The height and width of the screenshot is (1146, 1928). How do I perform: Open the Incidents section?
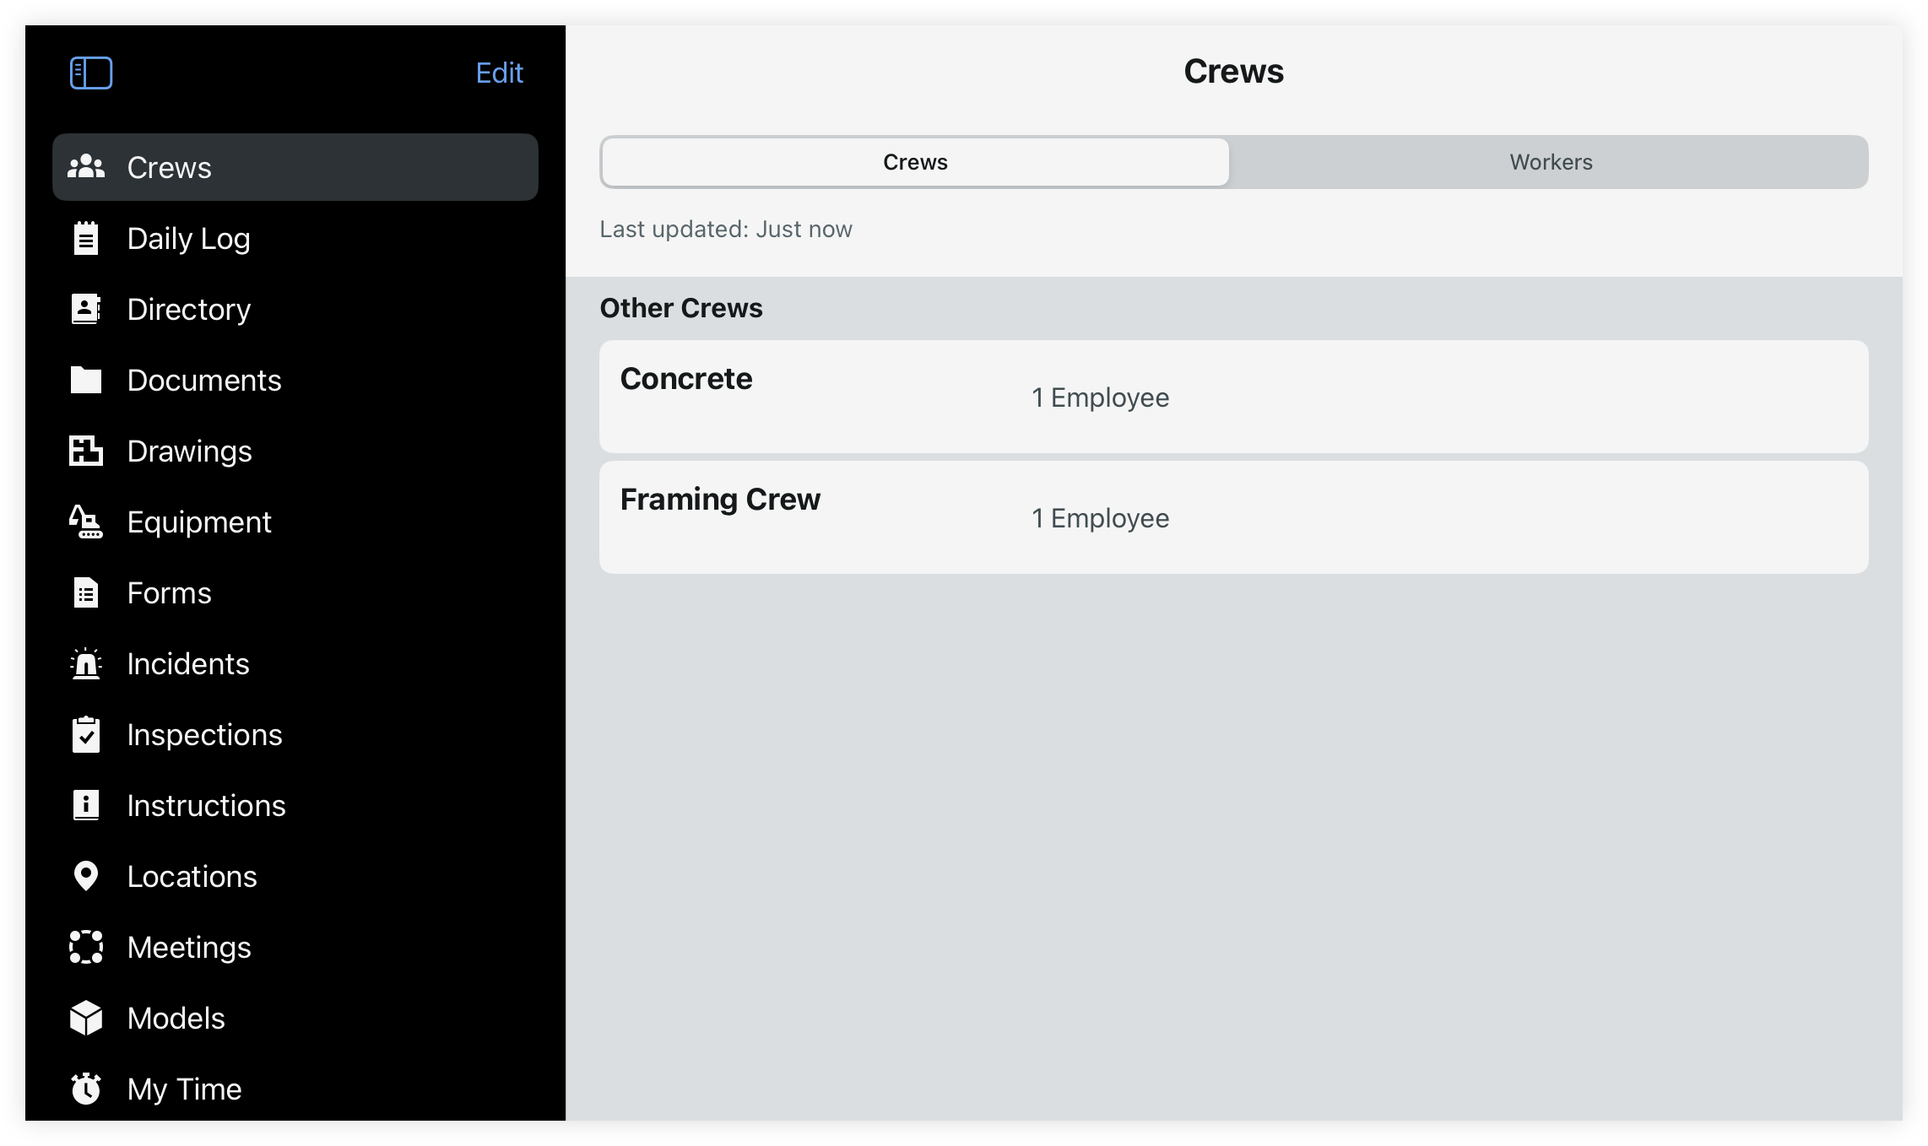pos(187,663)
